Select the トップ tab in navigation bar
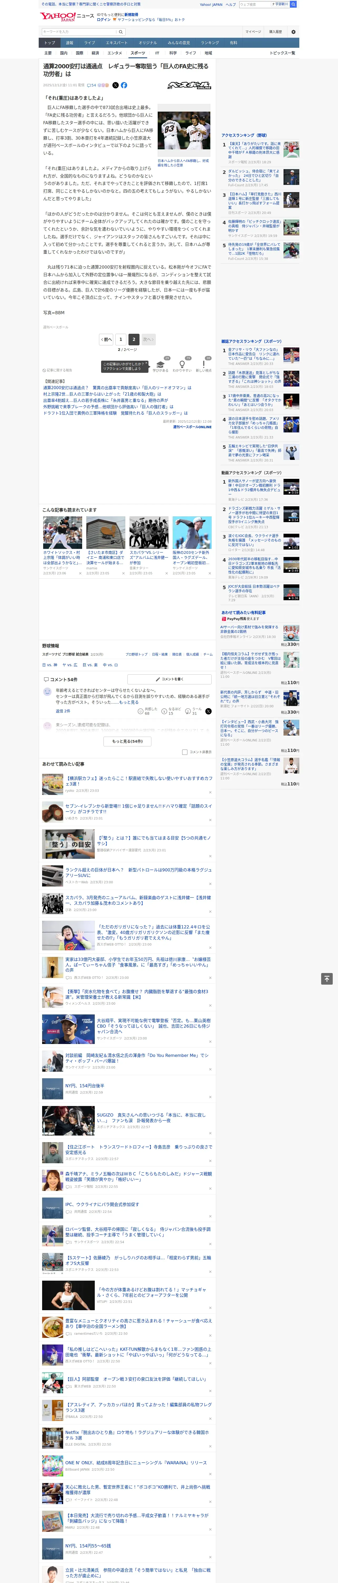The height and width of the screenshot is (1583, 338). (x=50, y=43)
